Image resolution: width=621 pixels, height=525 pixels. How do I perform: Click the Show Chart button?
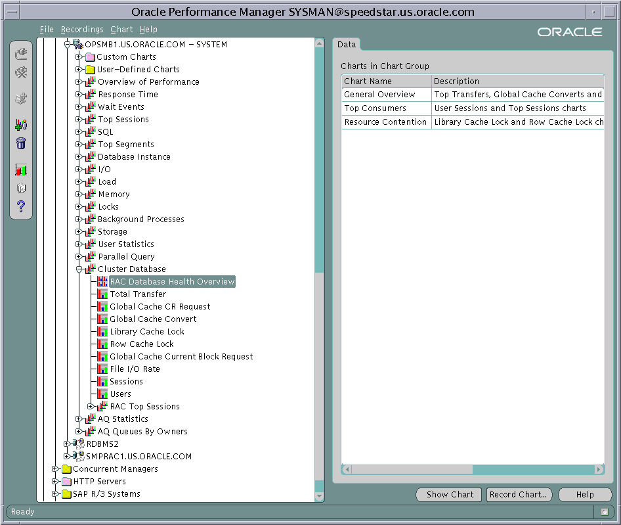tap(448, 494)
